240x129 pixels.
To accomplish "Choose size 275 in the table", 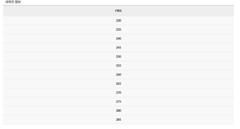I will 118,102.
